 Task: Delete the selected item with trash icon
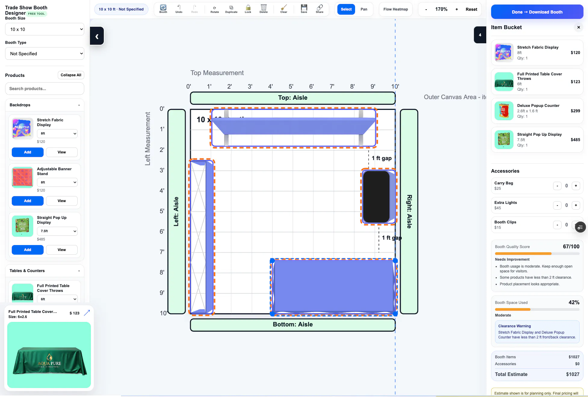tap(264, 9)
